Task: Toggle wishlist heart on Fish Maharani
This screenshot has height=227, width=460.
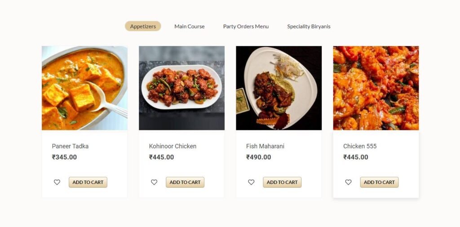Action: (x=251, y=182)
